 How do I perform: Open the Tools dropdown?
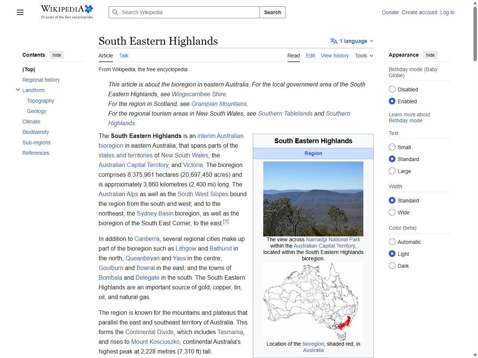pyautogui.click(x=363, y=56)
